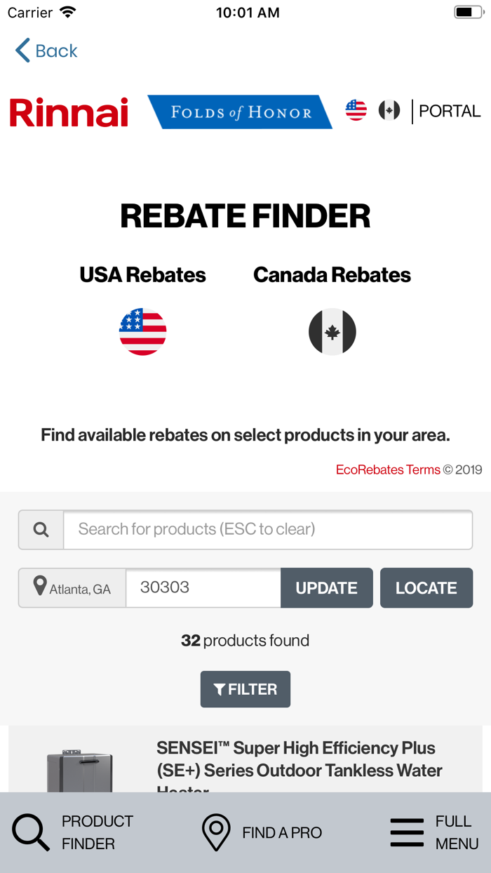Click the small Canada flag next to PORTAL
Screen dimensions: 491x873
[x=390, y=109]
